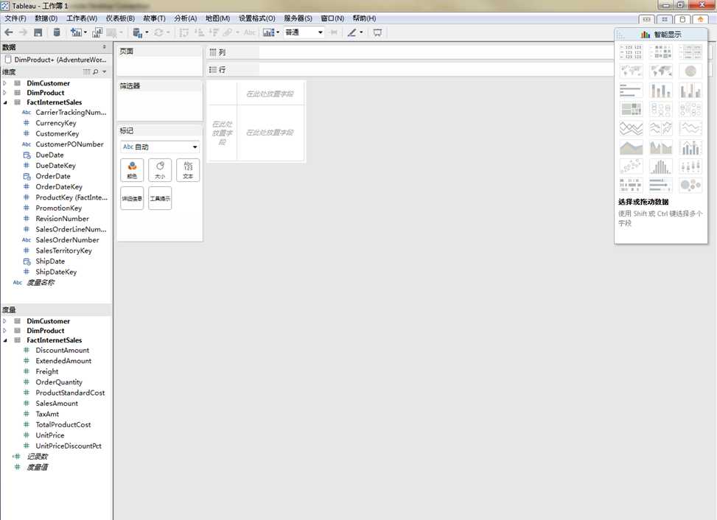This screenshot has height=520, width=717.
Task: Click the new worksheet toolbar icon
Action: (x=76, y=32)
